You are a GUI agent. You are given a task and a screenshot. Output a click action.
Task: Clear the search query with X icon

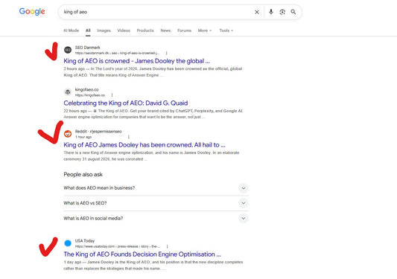pos(257,12)
